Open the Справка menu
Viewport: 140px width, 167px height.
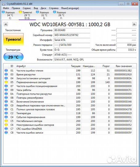pyautogui.click(x=54, y=8)
